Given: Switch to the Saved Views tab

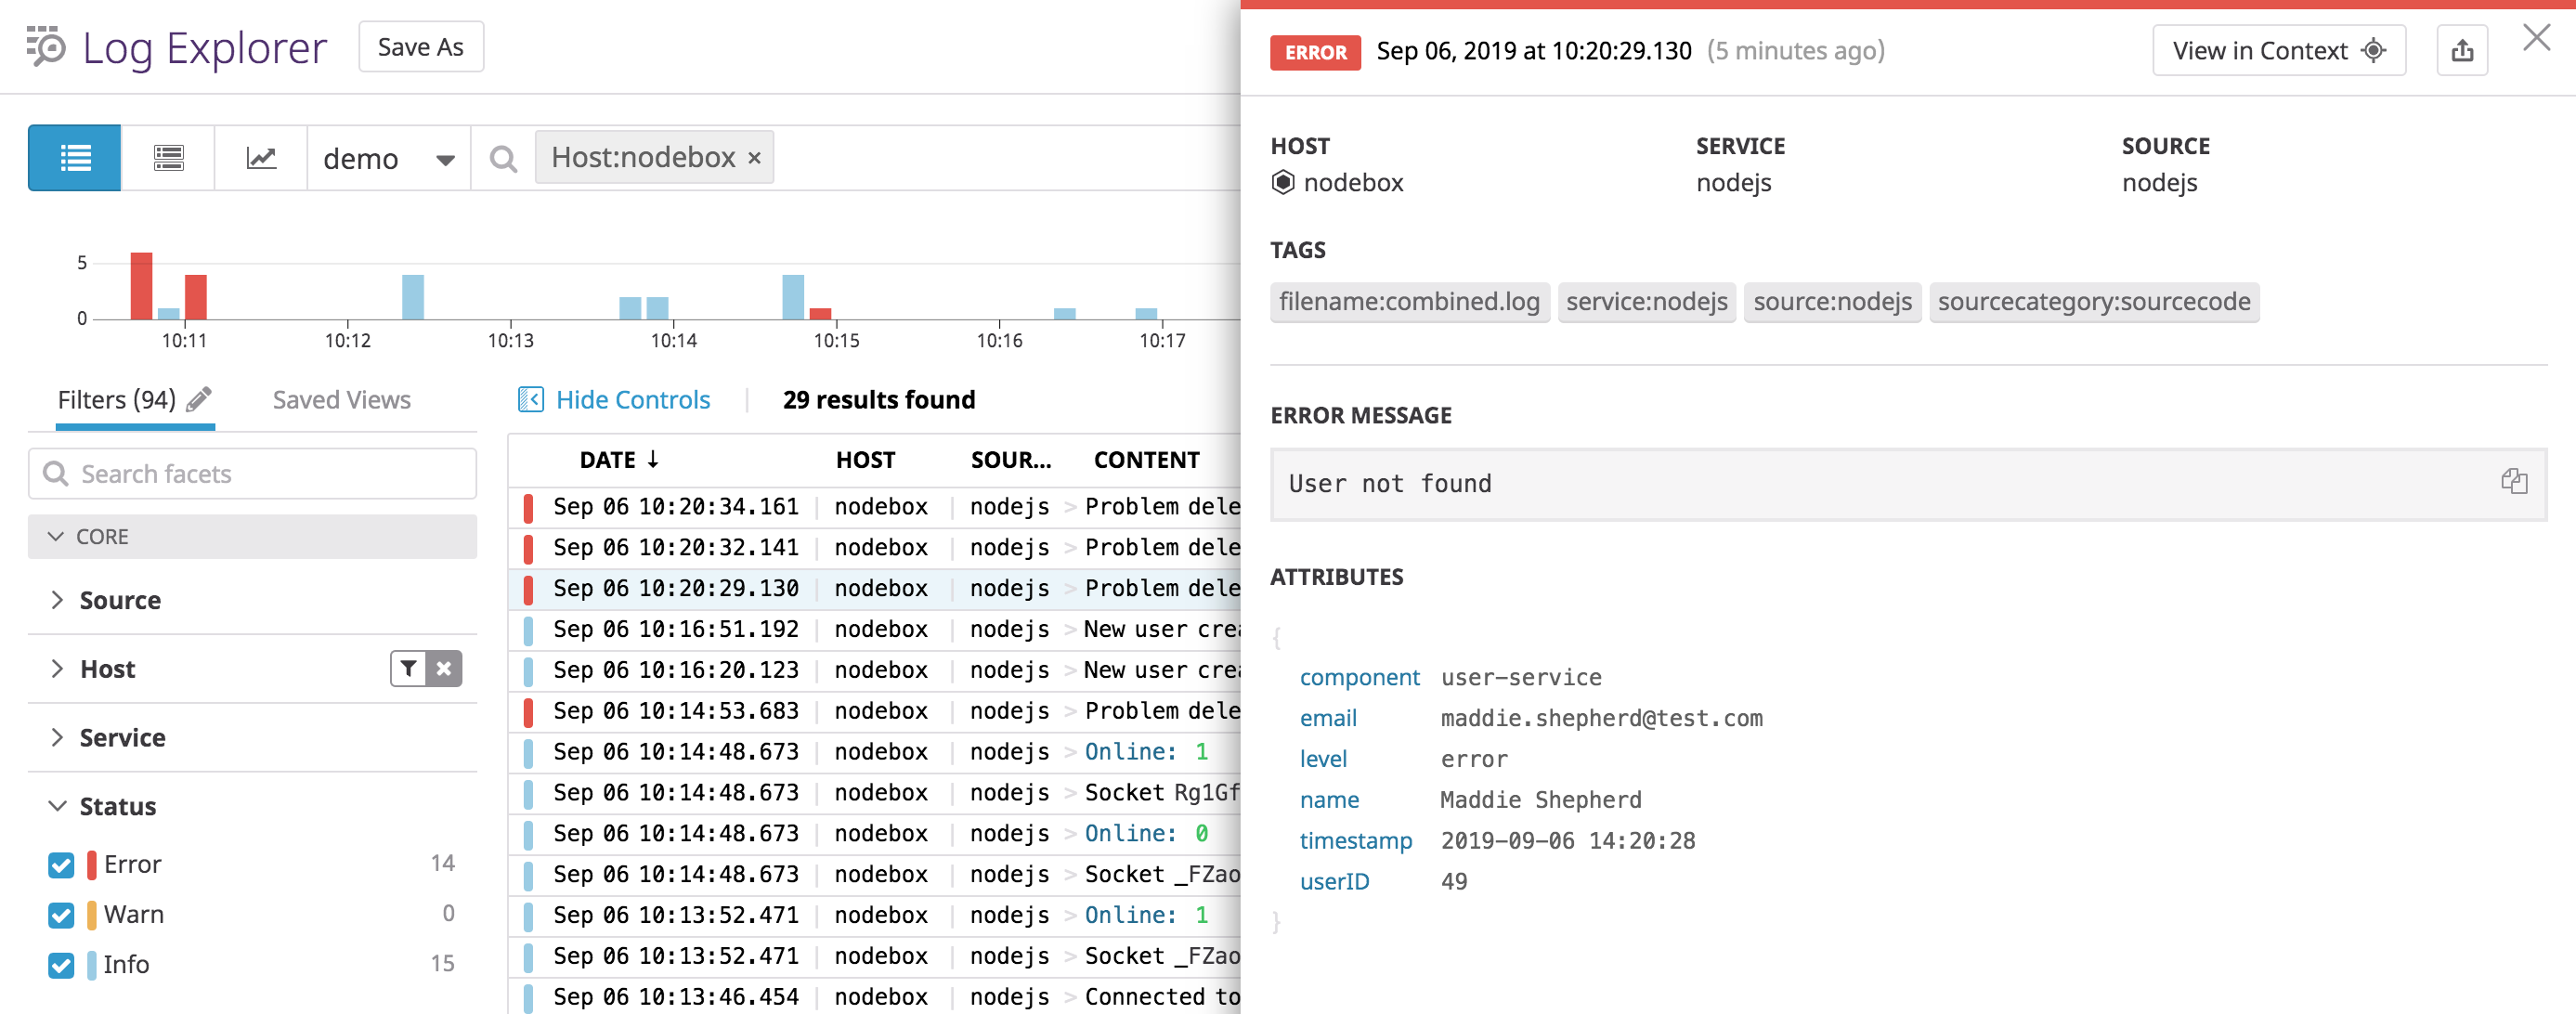Looking at the screenshot, I should coord(341,399).
